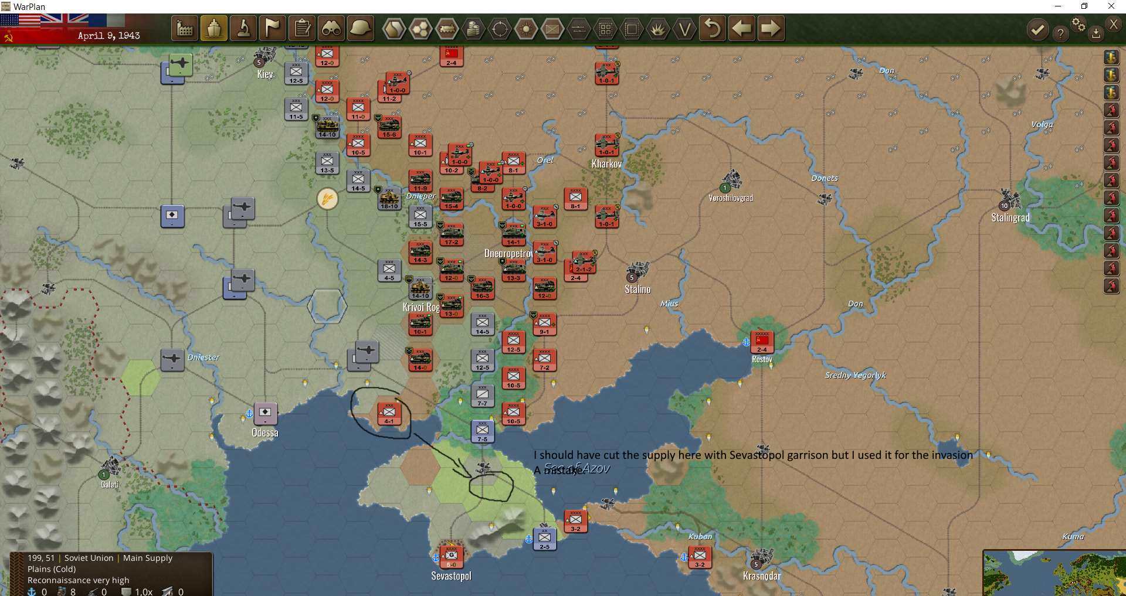Toggle the four-square grid overlay
This screenshot has height=596, width=1126.
[605, 29]
